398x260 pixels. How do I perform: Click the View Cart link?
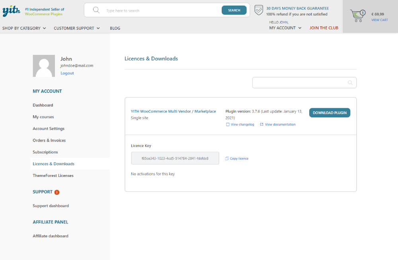point(379,20)
